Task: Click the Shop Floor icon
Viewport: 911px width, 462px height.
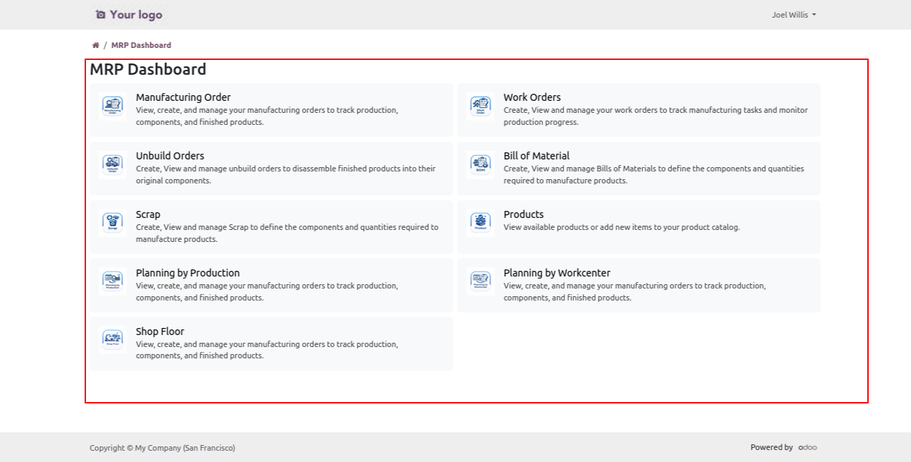Action: pyautogui.click(x=113, y=340)
